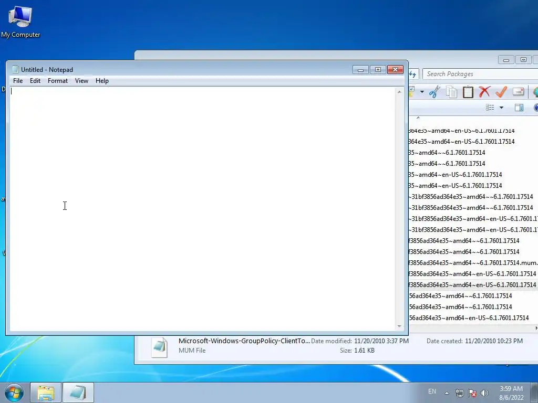538x403 pixels.
Task: Click the Notepad scrollbar down arrow
Action: [399, 326]
